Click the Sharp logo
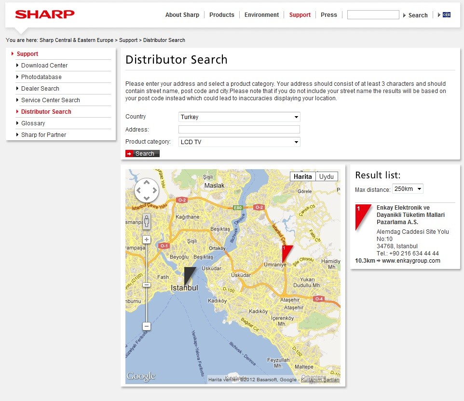The height and width of the screenshot is (401, 464). (x=45, y=14)
